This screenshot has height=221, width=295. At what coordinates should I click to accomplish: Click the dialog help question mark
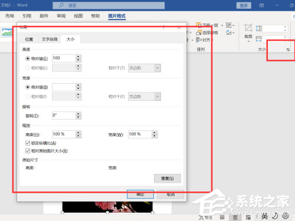click(163, 28)
